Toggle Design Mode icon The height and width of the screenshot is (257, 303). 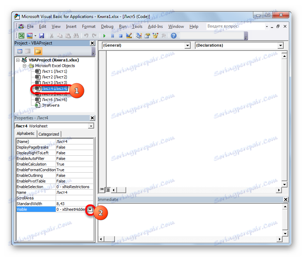coord(129,36)
